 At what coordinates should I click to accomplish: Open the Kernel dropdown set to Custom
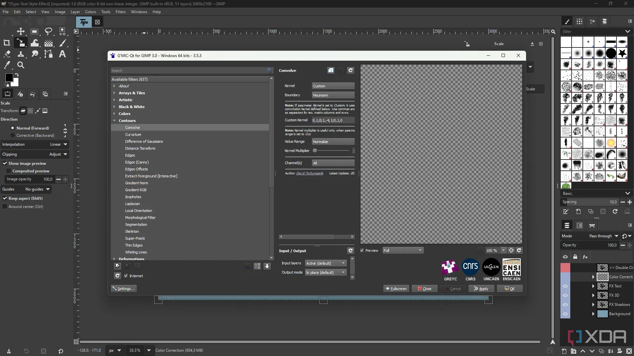pos(333,86)
